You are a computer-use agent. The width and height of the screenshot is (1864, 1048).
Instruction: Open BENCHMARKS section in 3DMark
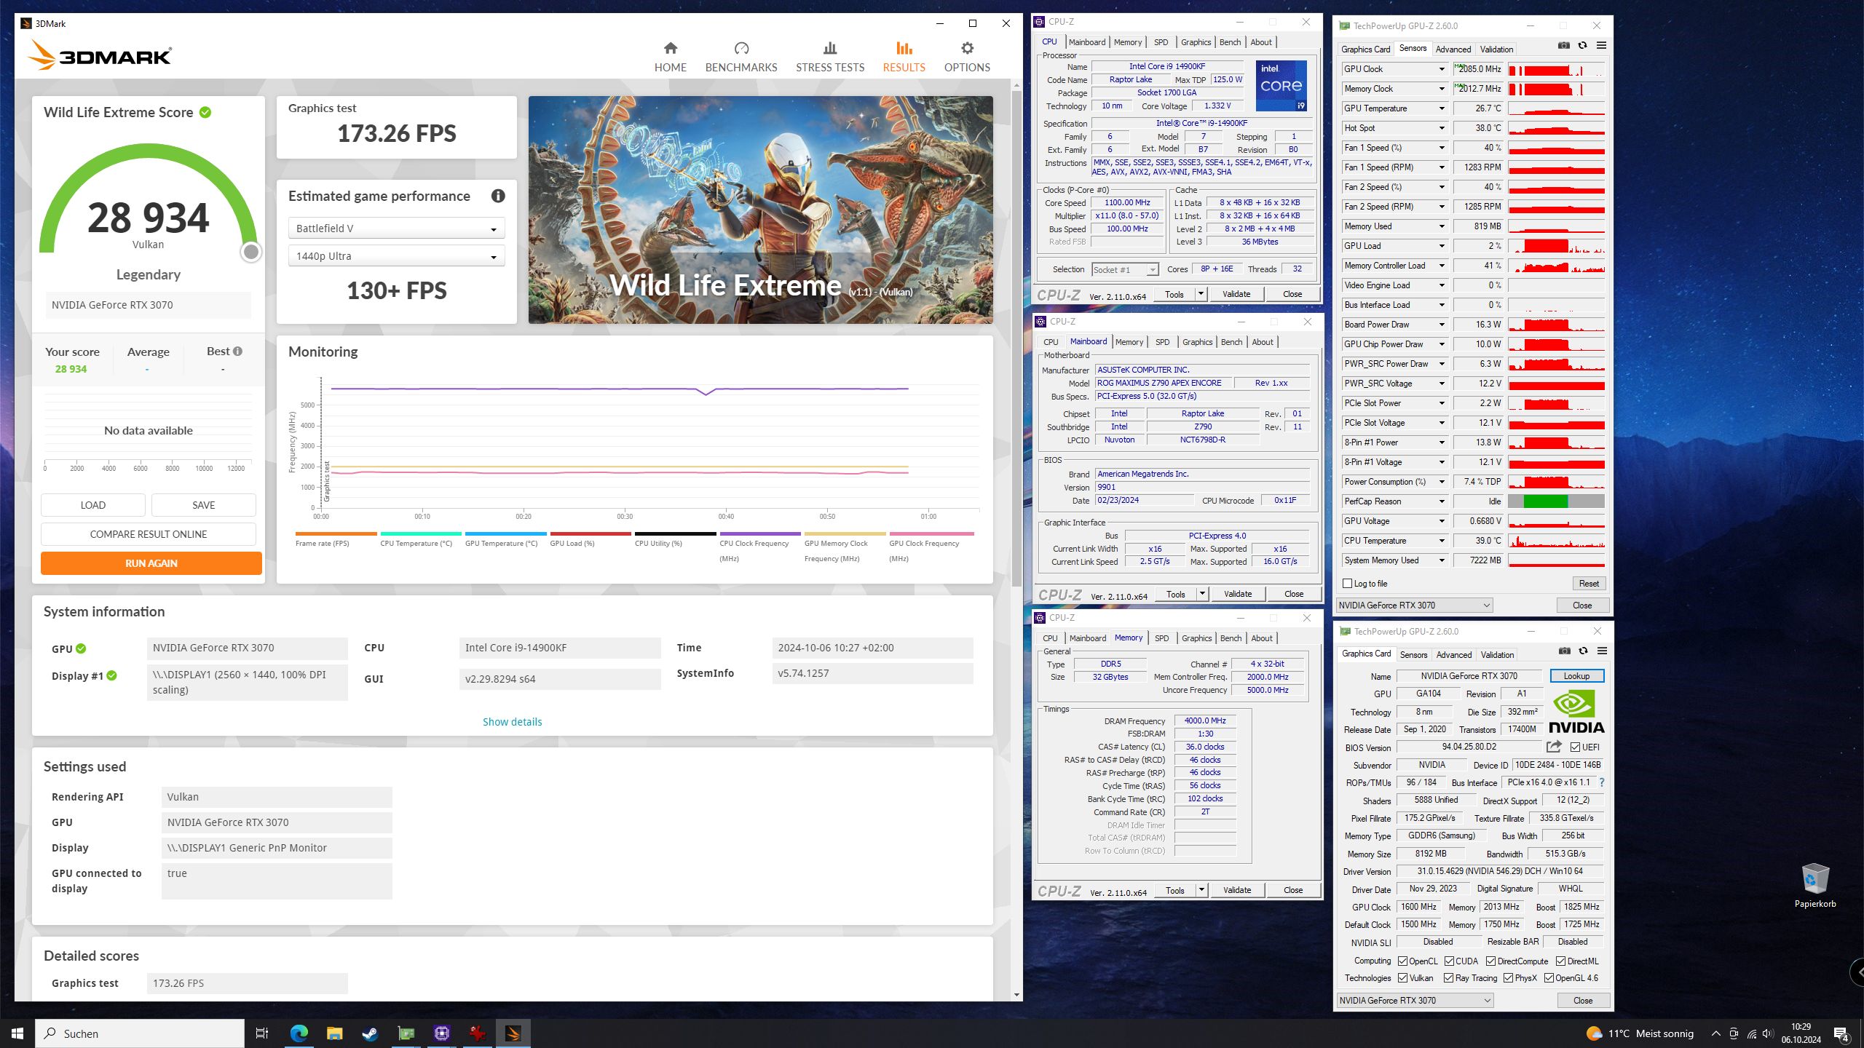[741, 57]
